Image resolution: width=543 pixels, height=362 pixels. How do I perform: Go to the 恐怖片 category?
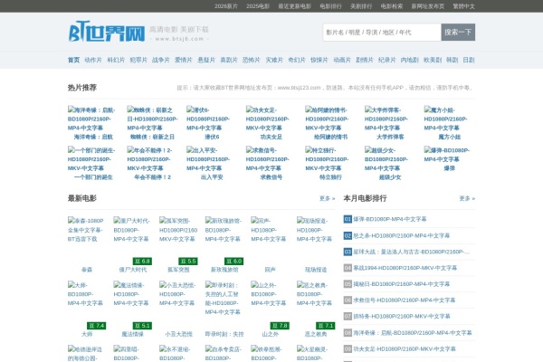[x=251, y=60]
